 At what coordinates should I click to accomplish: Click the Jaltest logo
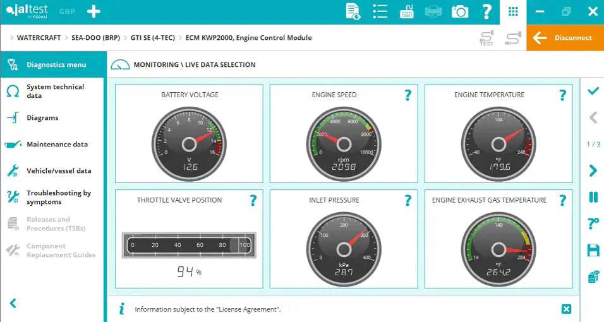[x=27, y=11]
